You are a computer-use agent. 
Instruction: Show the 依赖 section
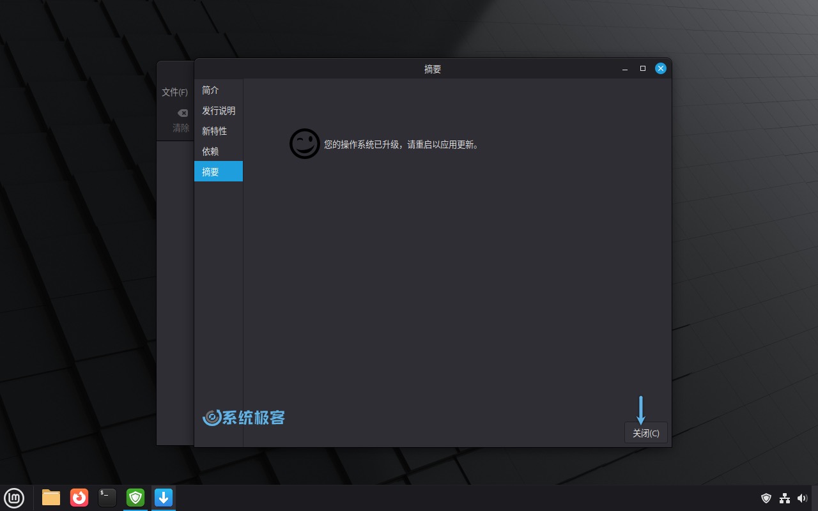click(x=210, y=151)
